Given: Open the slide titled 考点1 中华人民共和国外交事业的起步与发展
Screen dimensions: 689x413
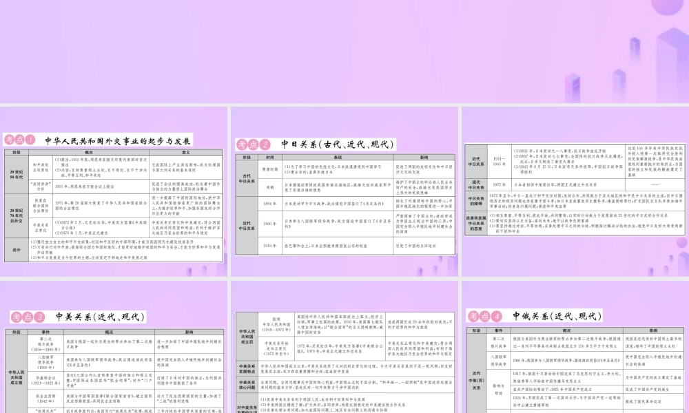Looking at the screenshot, I should (114, 191).
